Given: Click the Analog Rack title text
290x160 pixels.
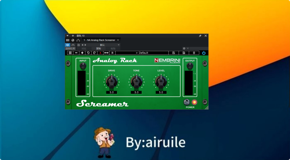Looking at the screenshot, I should click(x=115, y=60).
